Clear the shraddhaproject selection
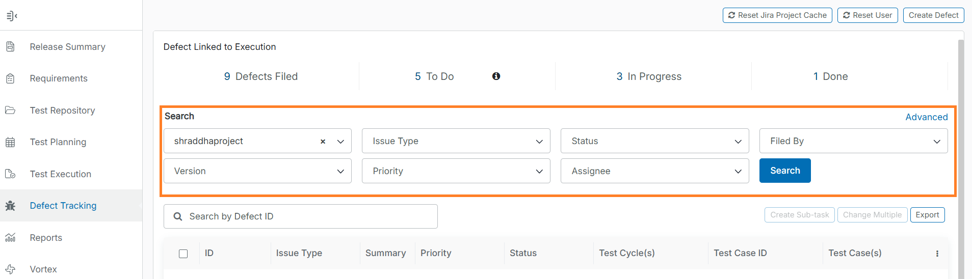 (323, 142)
